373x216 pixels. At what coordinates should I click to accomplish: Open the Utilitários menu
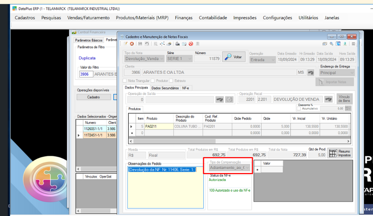pyautogui.click(x=308, y=18)
